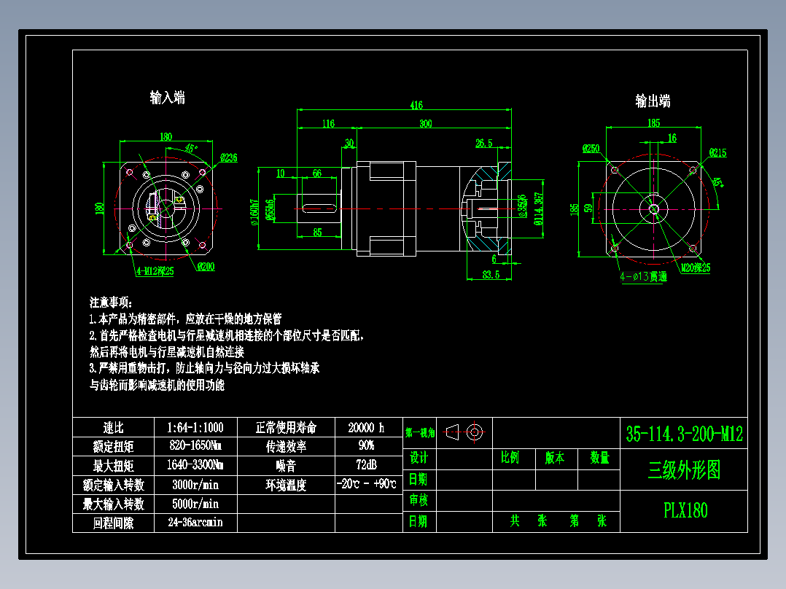Select the circular projection view symbol
Viewport: 786px width, 589px height.
coord(475,432)
